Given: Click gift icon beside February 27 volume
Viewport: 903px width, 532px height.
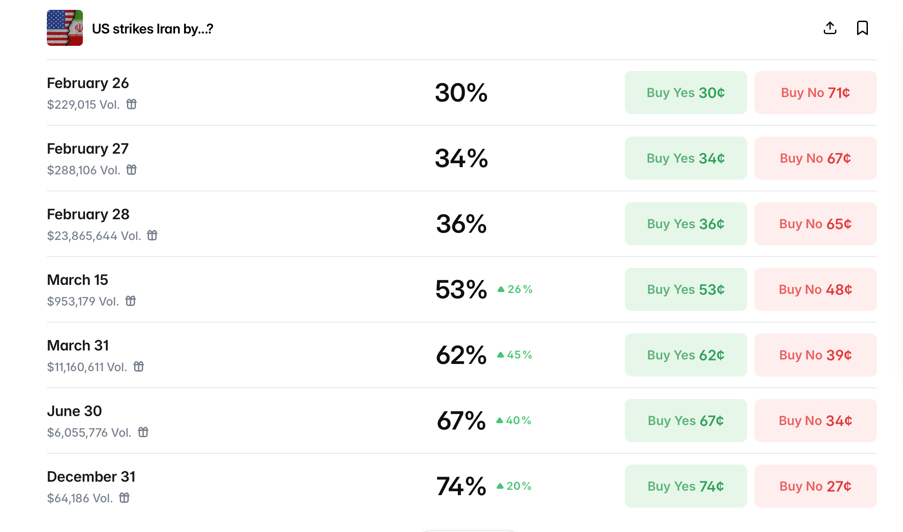Looking at the screenshot, I should point(131,170).
